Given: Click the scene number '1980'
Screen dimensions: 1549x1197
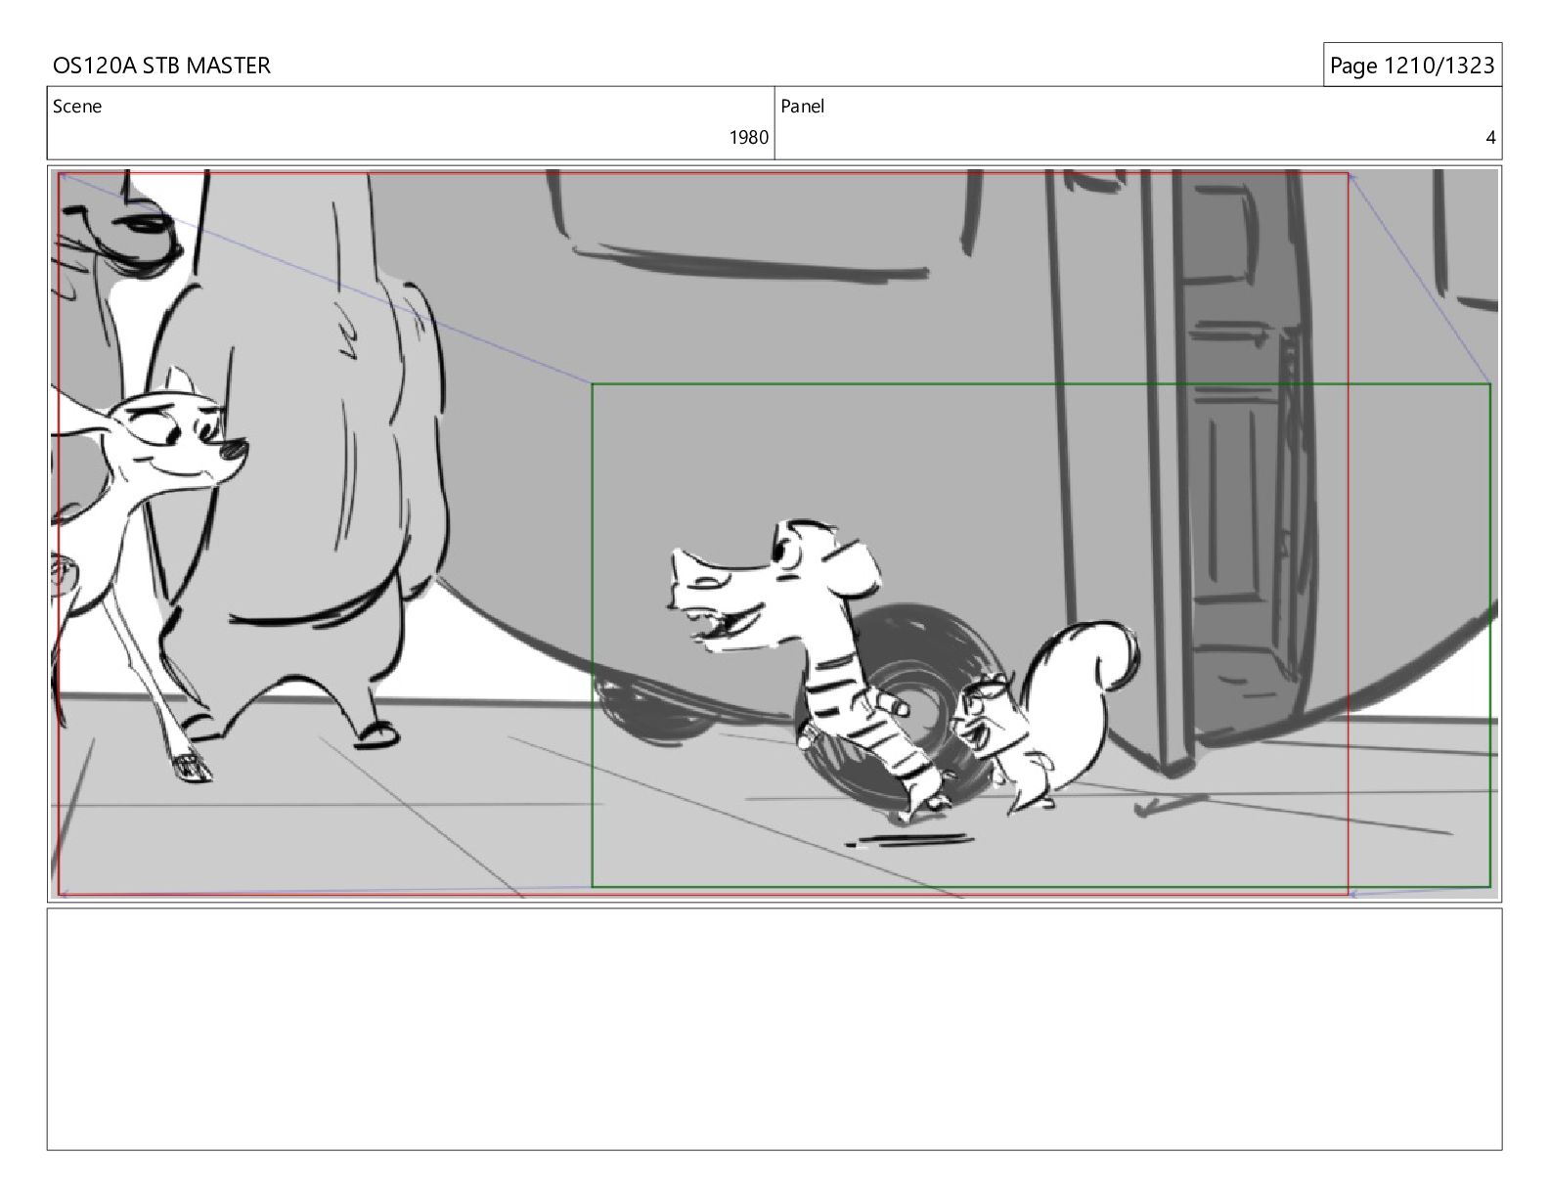Looking at the screenshot, I should [748, 138].
